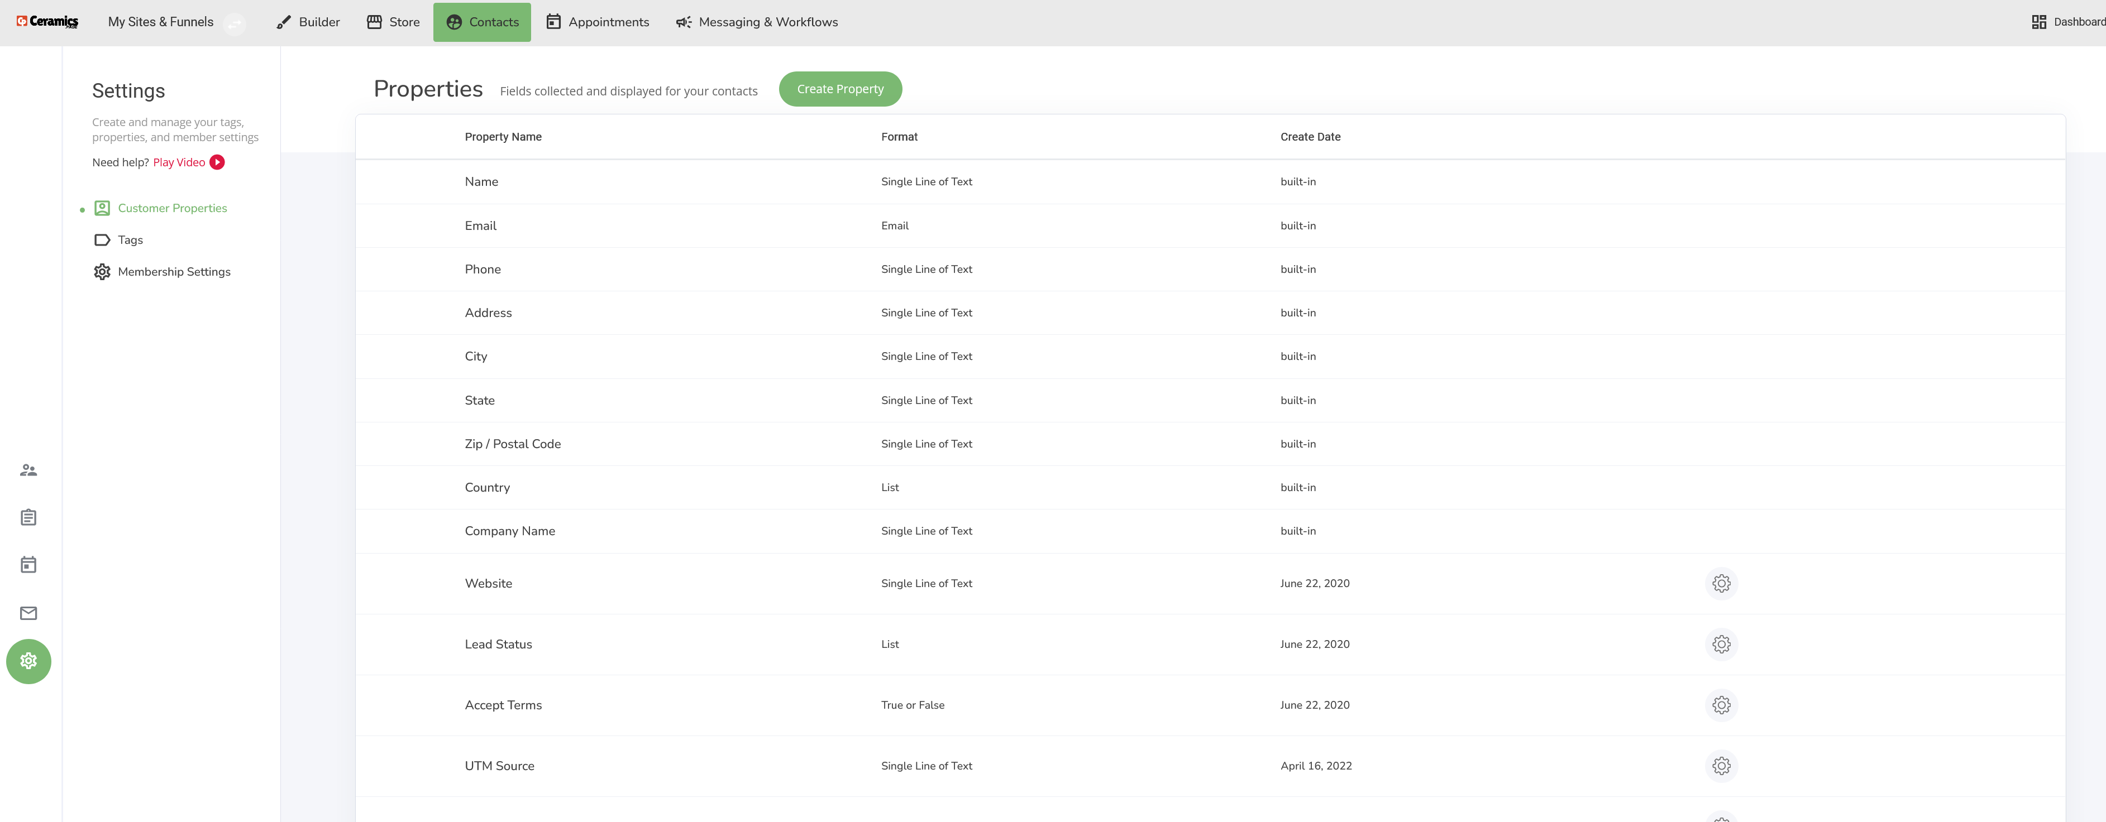
Task: Click the people contacts sidebar icon
Action: pyautogui.click(x=28, y=470)
